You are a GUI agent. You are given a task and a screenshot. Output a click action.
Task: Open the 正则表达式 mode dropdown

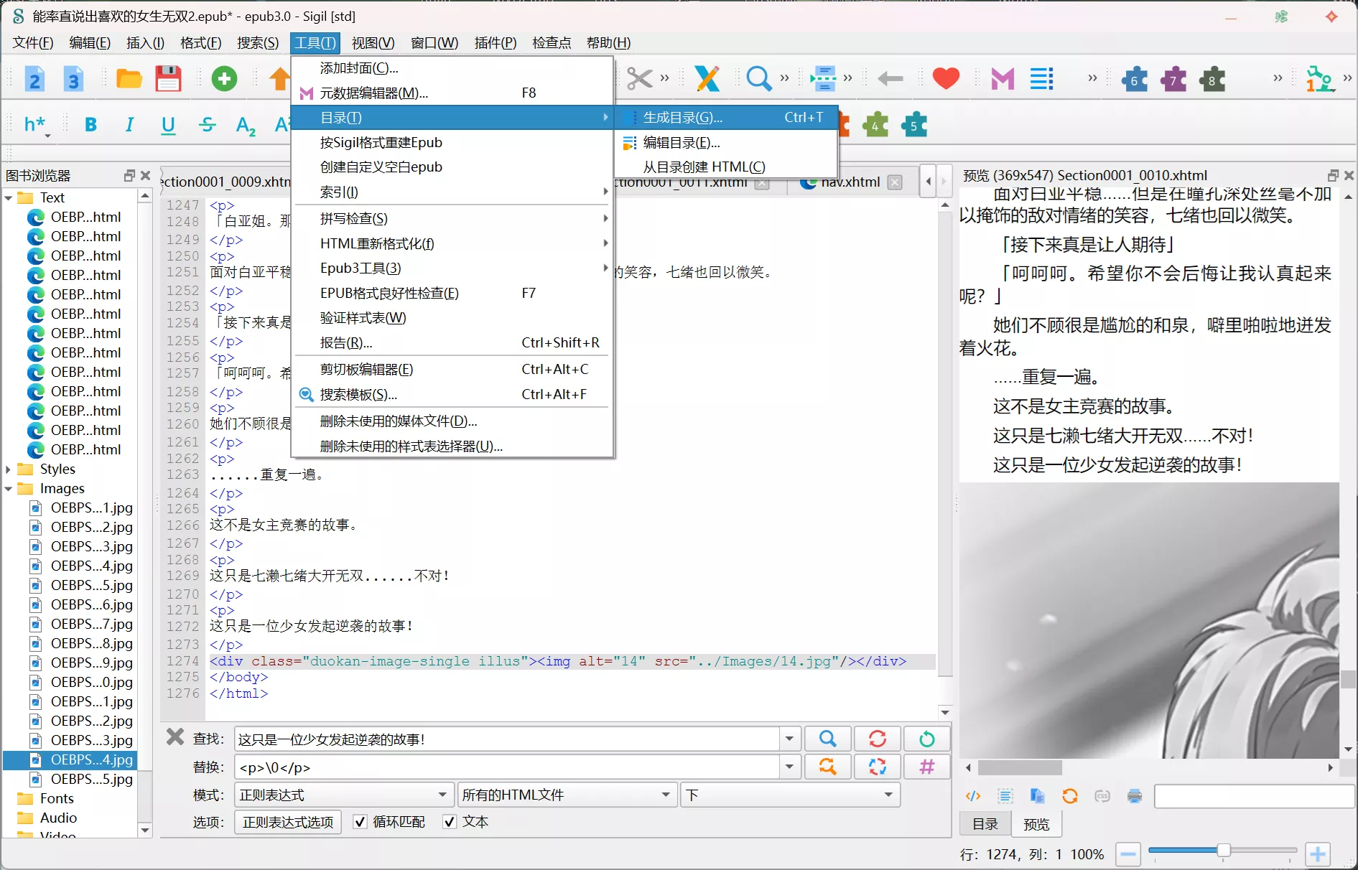343,795
